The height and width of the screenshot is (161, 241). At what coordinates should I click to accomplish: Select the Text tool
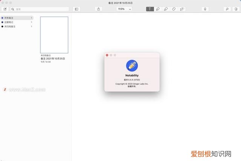150,9
